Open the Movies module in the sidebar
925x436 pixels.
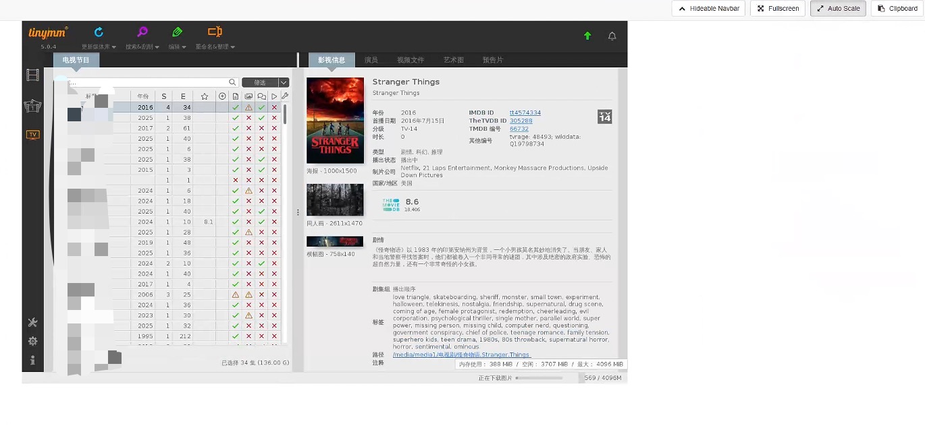click(32, 75)
